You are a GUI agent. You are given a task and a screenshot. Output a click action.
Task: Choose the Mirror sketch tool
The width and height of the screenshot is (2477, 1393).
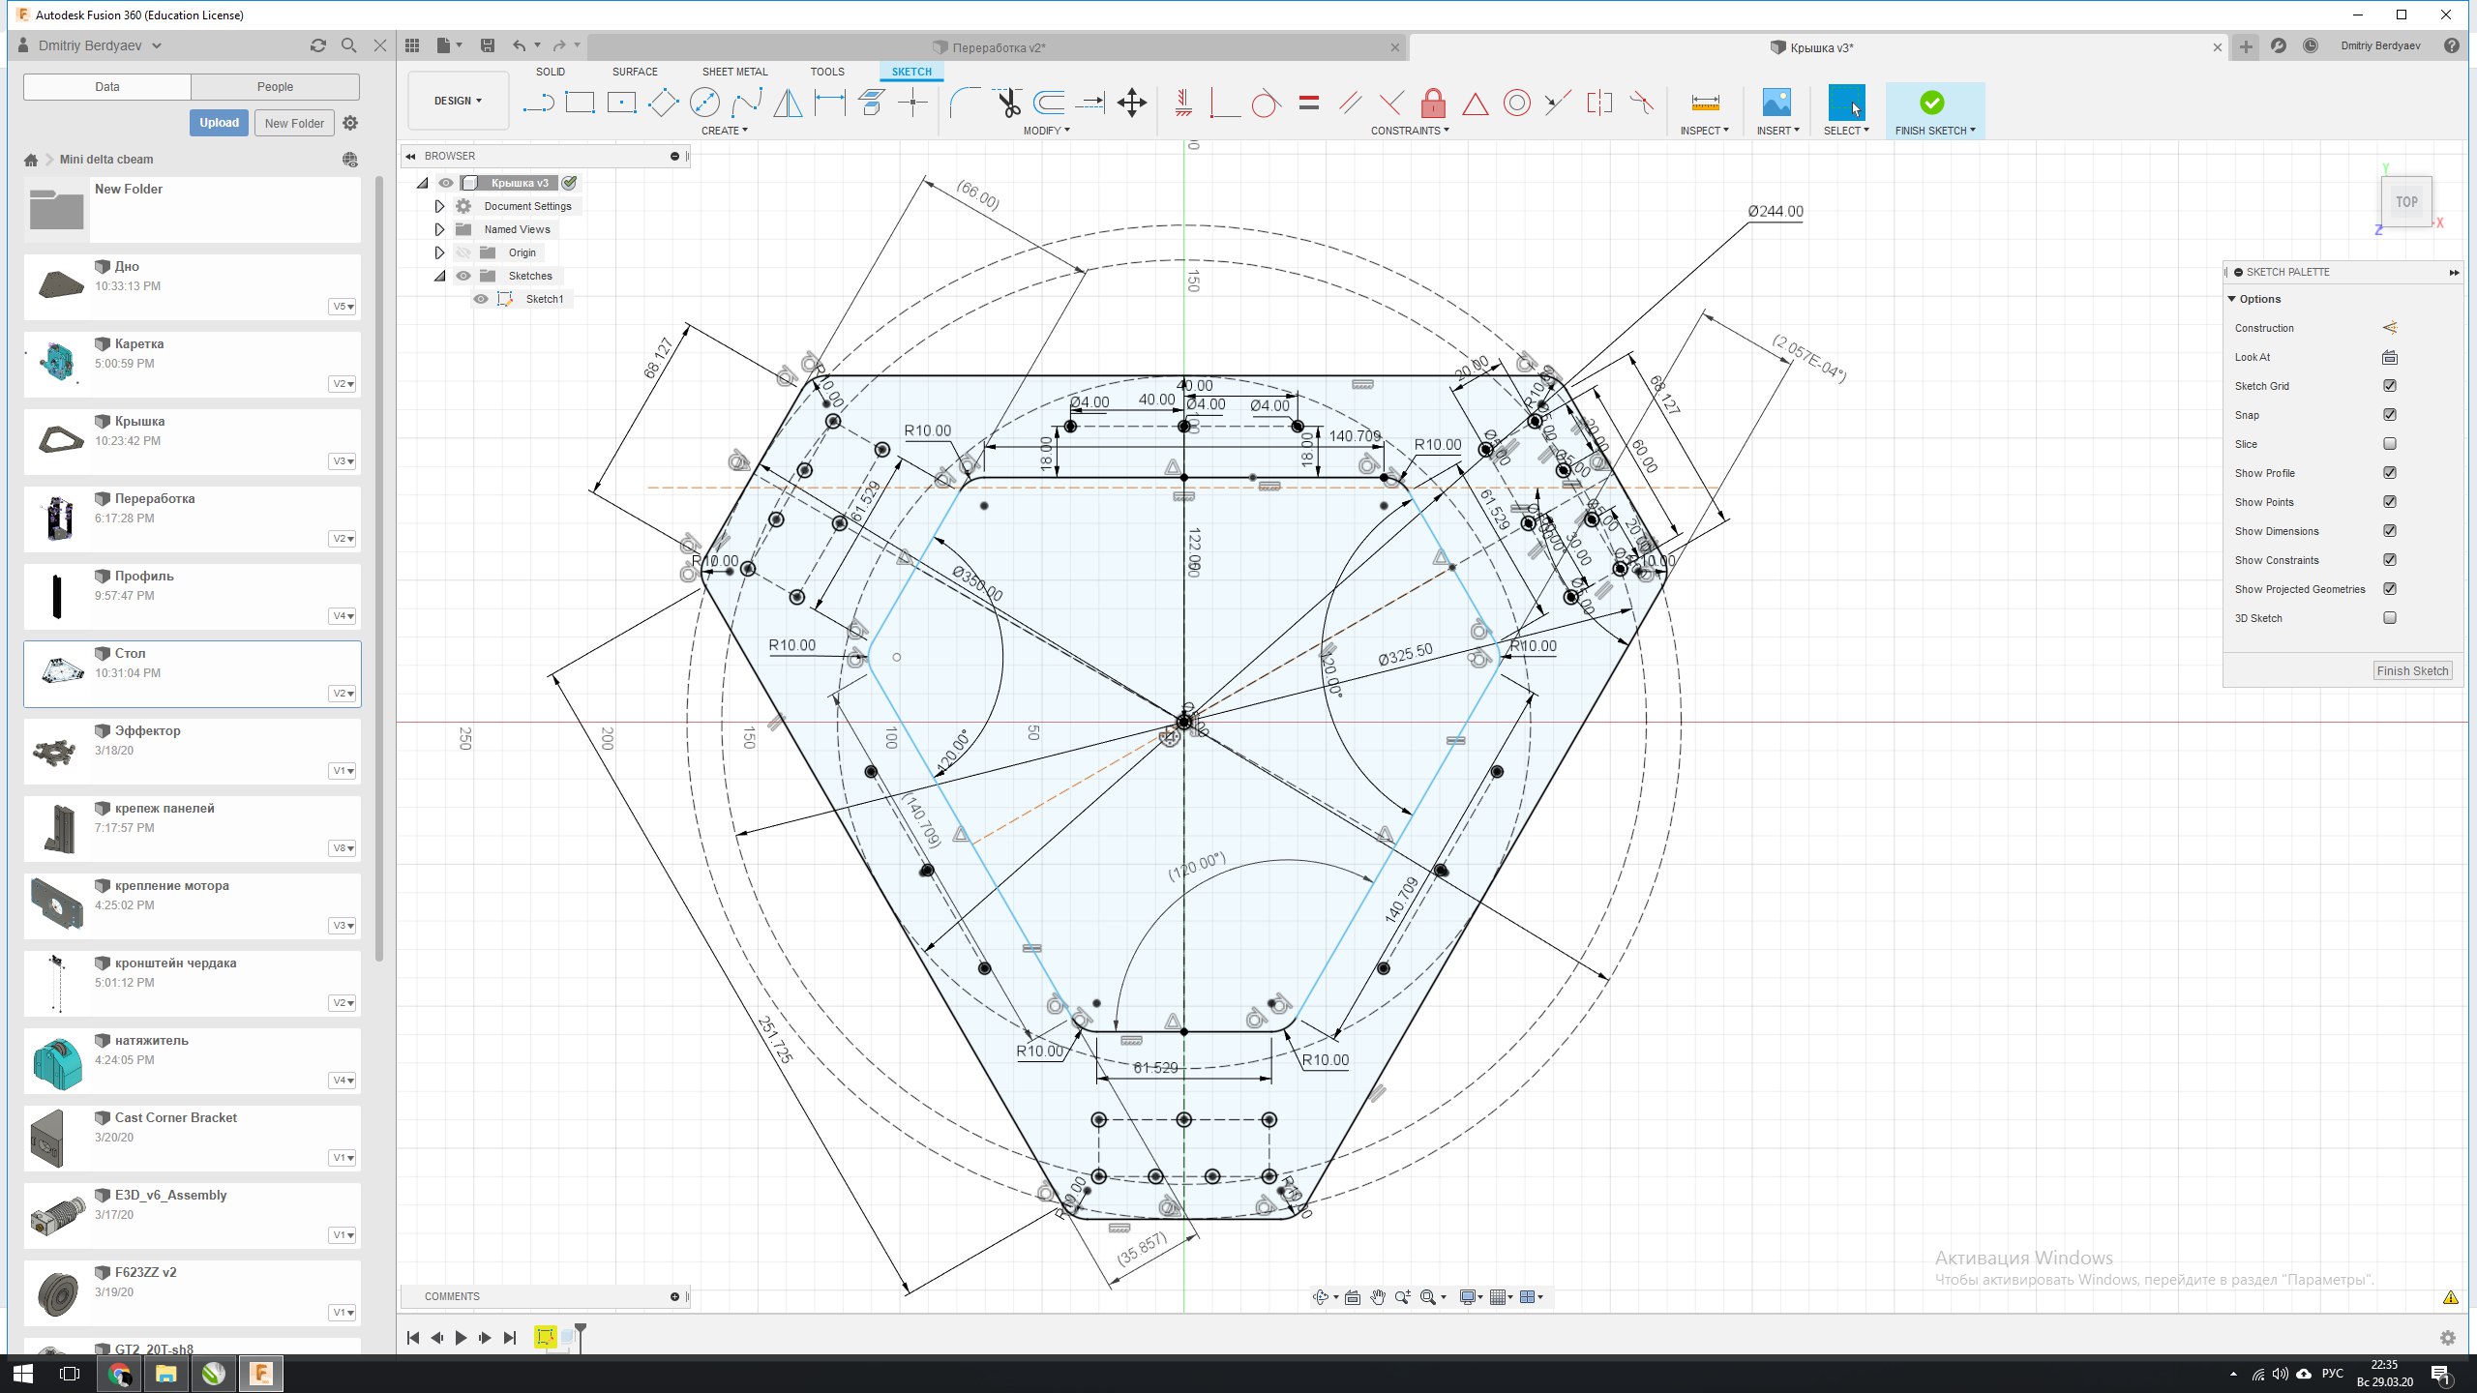(788, 103)
